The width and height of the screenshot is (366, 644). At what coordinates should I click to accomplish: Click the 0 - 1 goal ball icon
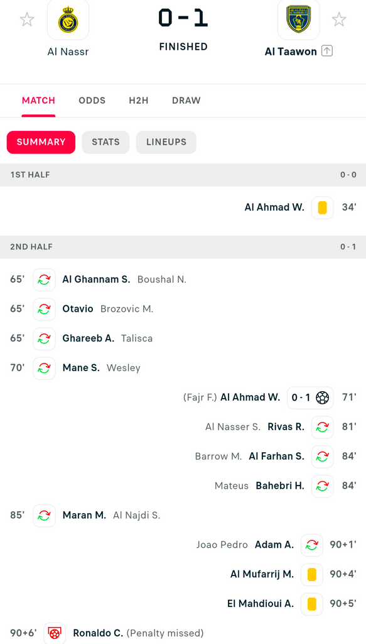(323, 397)
